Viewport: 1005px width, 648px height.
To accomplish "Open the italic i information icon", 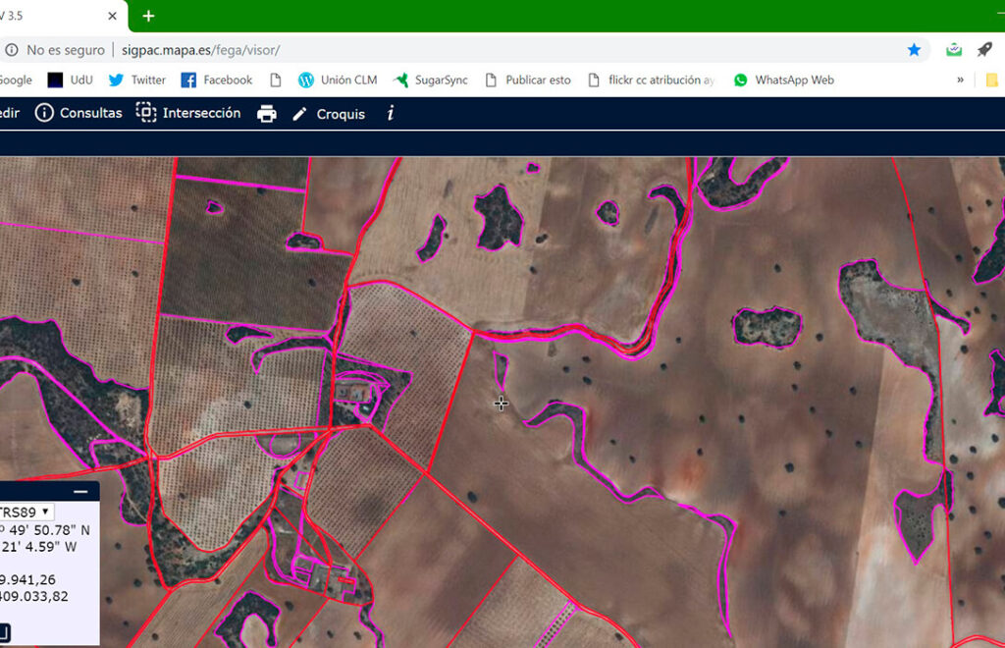I will pyautogui.click(x=390, y=114).
